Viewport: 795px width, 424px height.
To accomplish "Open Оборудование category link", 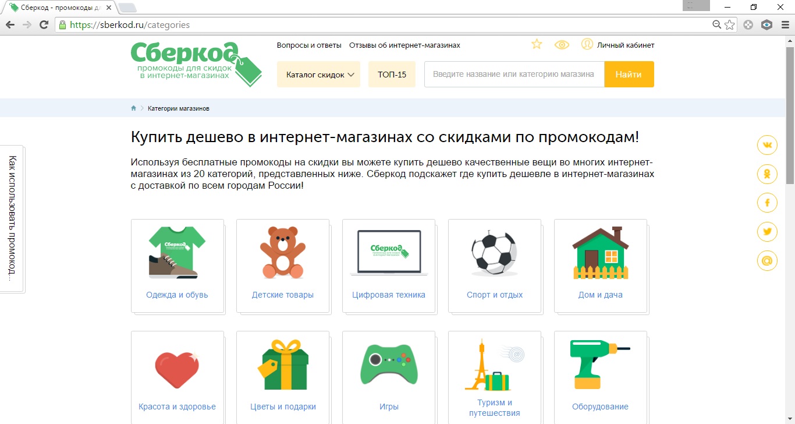I will pyautogui.click(x=600, y=407).
